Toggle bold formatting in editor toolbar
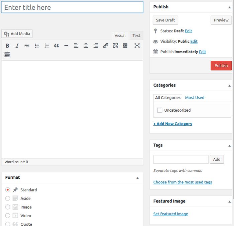 (x=7, y=46)
